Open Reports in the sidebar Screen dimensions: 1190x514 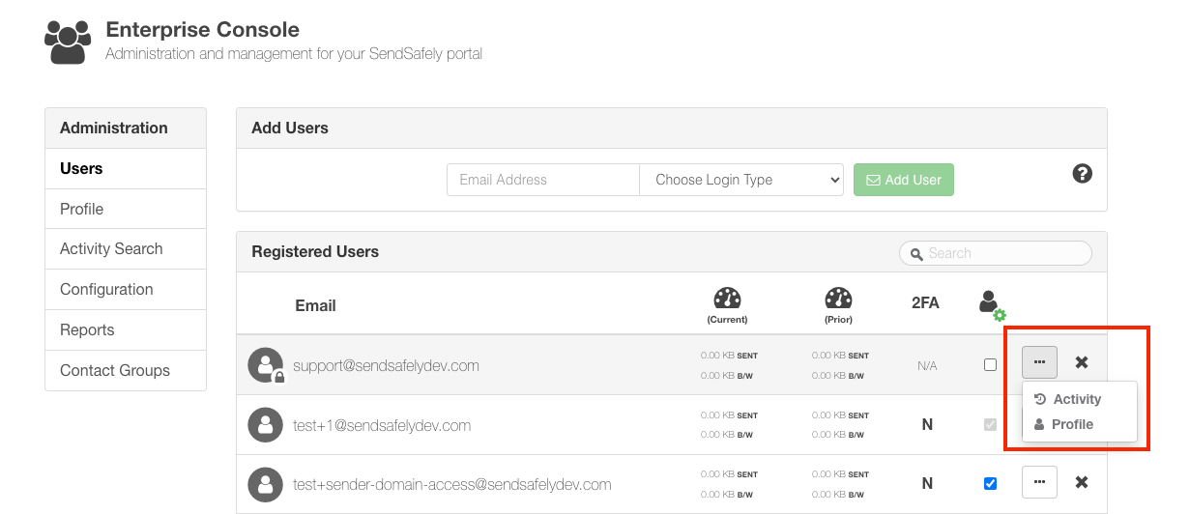tap(126, 329)
